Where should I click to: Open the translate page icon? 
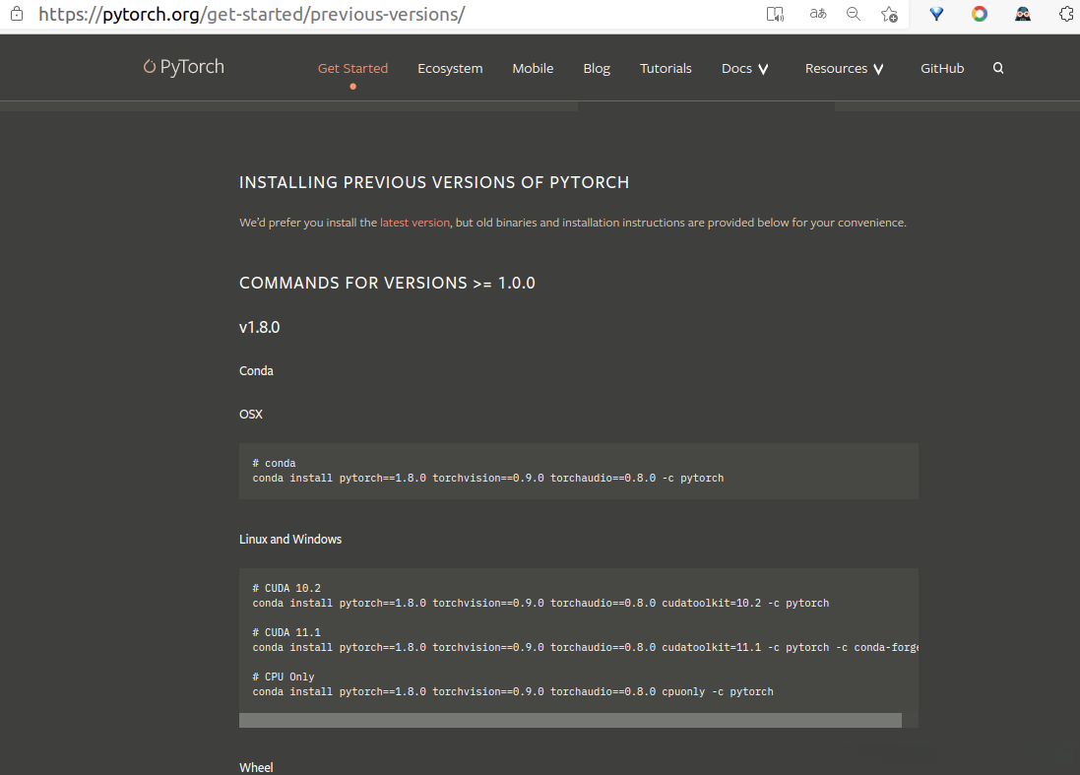[818, 14]
